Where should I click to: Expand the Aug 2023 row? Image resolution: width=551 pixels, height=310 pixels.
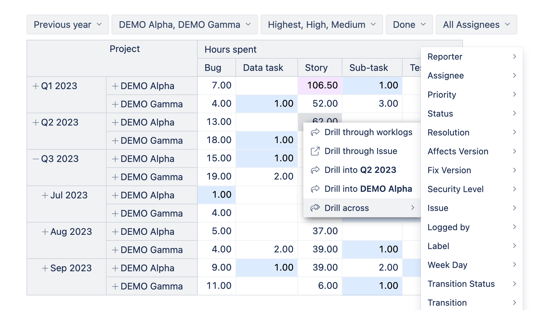point(45,232)
